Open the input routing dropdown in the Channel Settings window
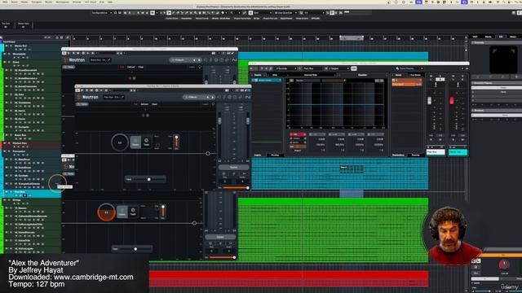The image size is (522, 293). [x=286, y=68]
